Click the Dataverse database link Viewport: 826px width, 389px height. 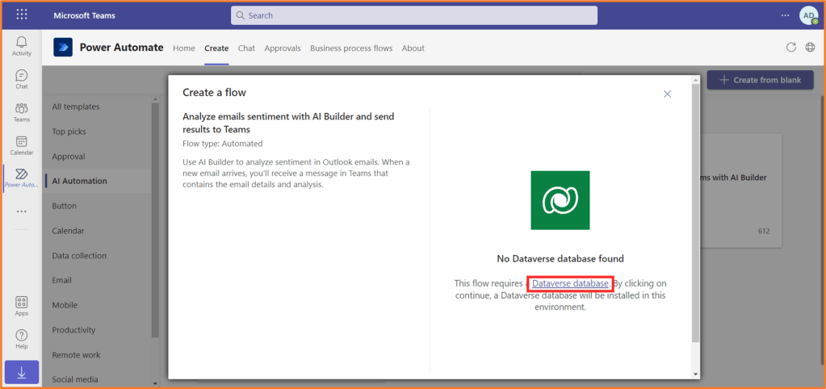click(x=570, y=283)
